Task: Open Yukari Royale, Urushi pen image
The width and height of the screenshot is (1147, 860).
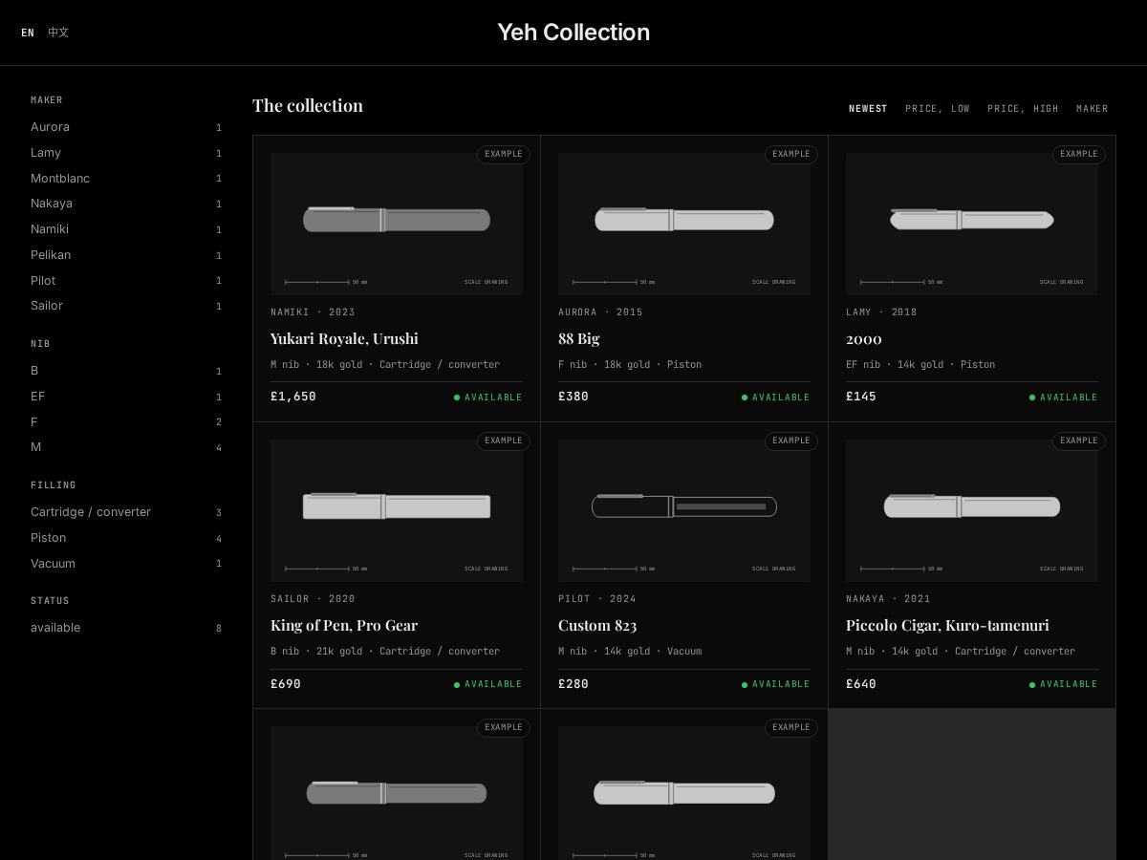Action: tap(397, 224)
